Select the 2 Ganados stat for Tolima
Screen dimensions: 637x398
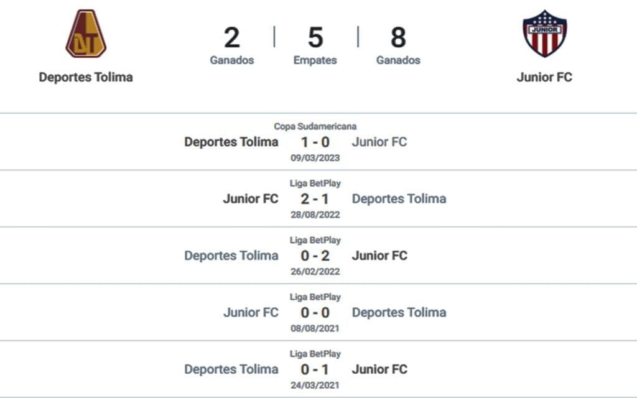tap(232, 45)
